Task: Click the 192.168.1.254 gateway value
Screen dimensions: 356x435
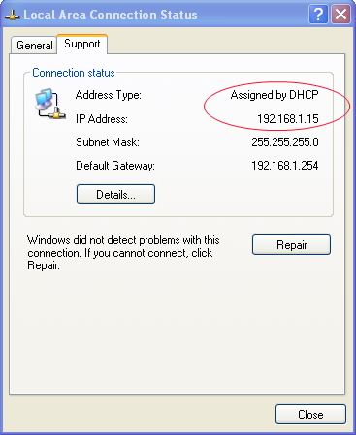Action: tap(285, 166)
